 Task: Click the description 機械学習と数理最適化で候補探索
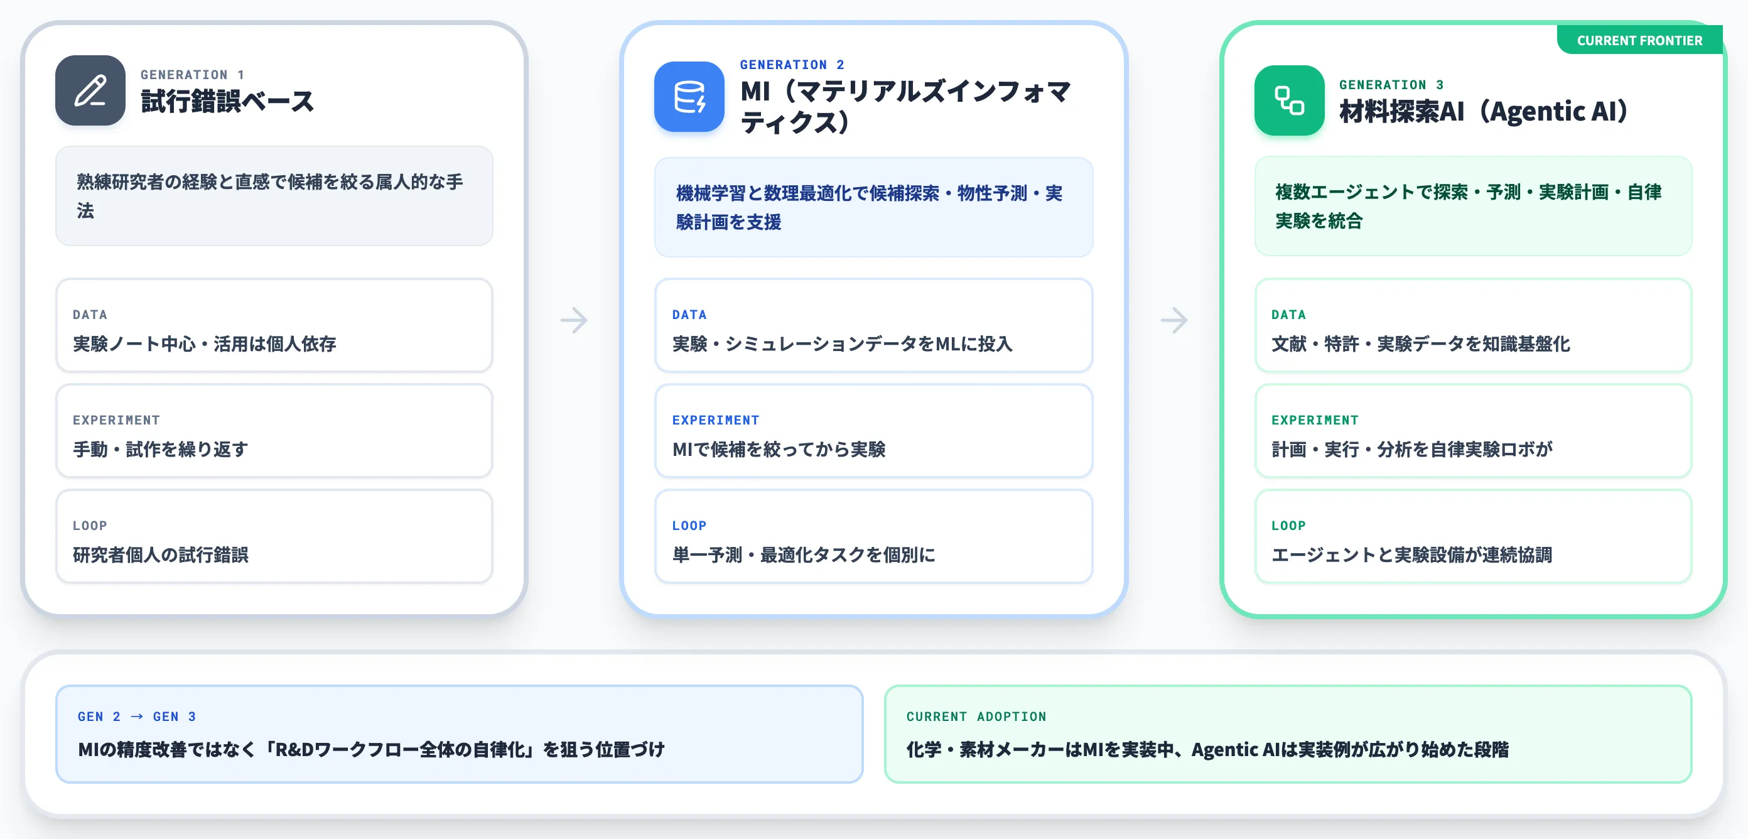874,208
